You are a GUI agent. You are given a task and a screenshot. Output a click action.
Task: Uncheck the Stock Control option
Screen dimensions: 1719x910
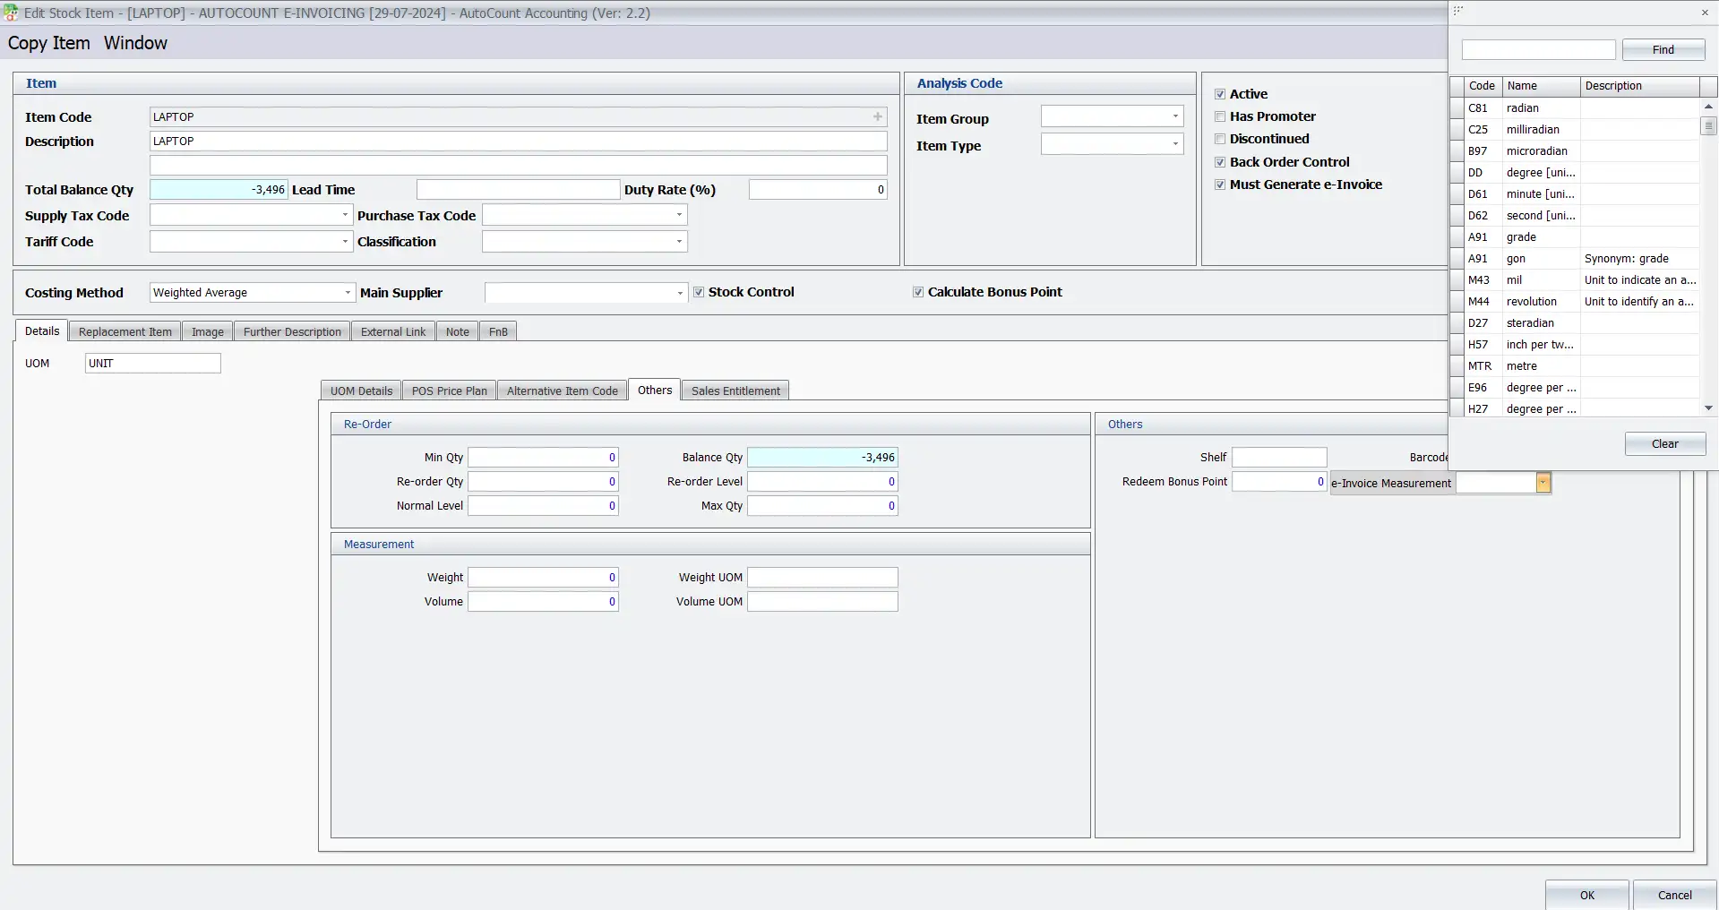[x=699, y=291]
